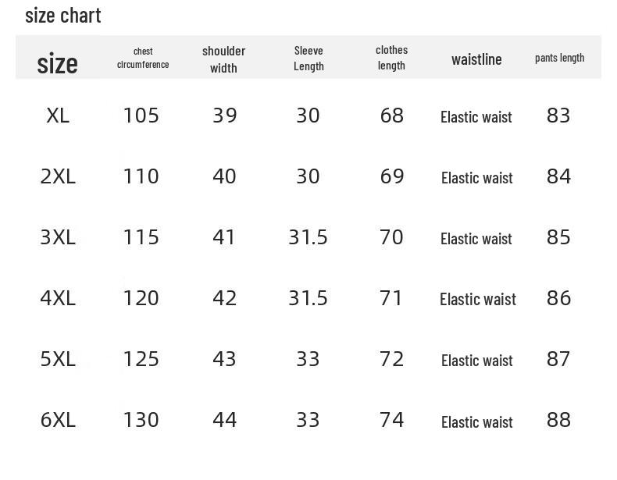Viewport: 617px width, 480px height.
Task: Click the 'size chart' title text
Action: 63,15
